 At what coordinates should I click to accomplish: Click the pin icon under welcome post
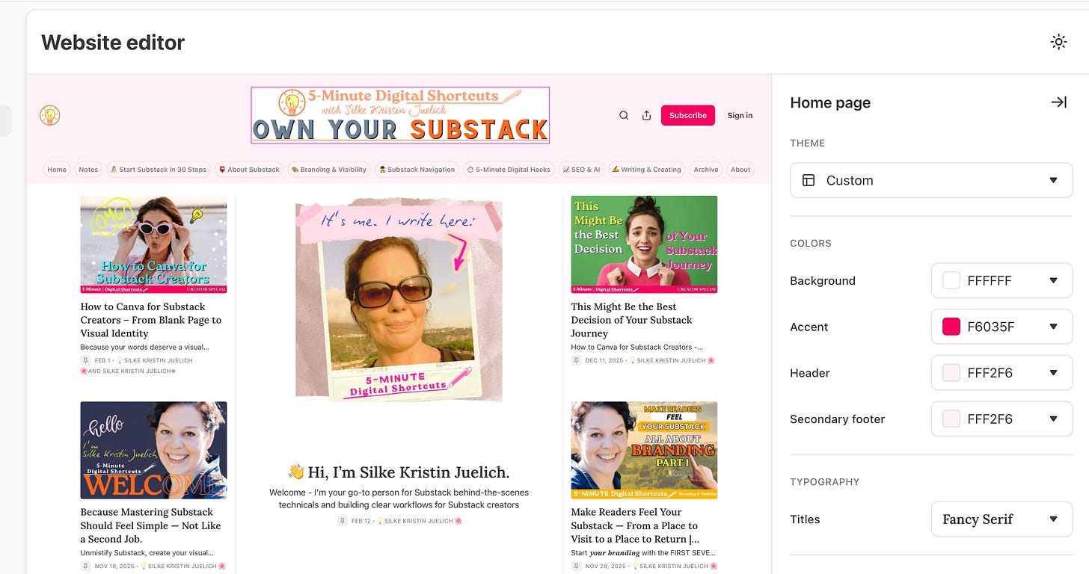tap(85, 566)
